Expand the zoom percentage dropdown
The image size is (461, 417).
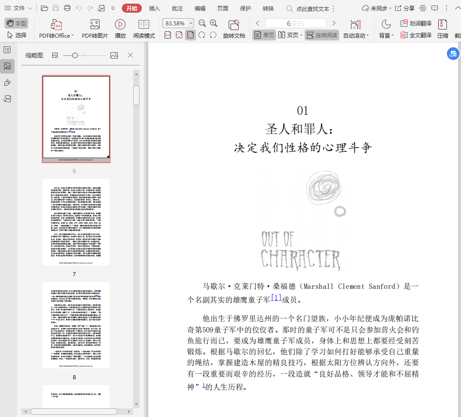pyautogui.click(x=191, y=23)
